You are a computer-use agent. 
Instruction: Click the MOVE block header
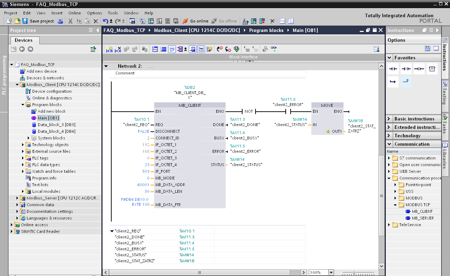coord(327,105)
